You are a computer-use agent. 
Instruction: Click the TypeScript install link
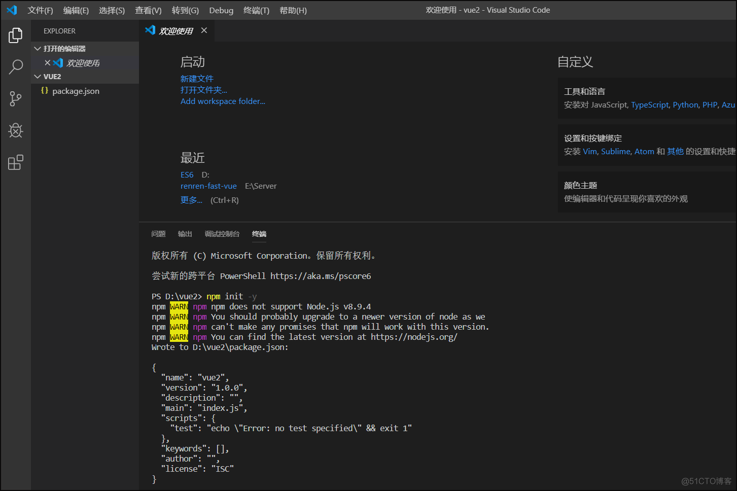pos(650,104)
